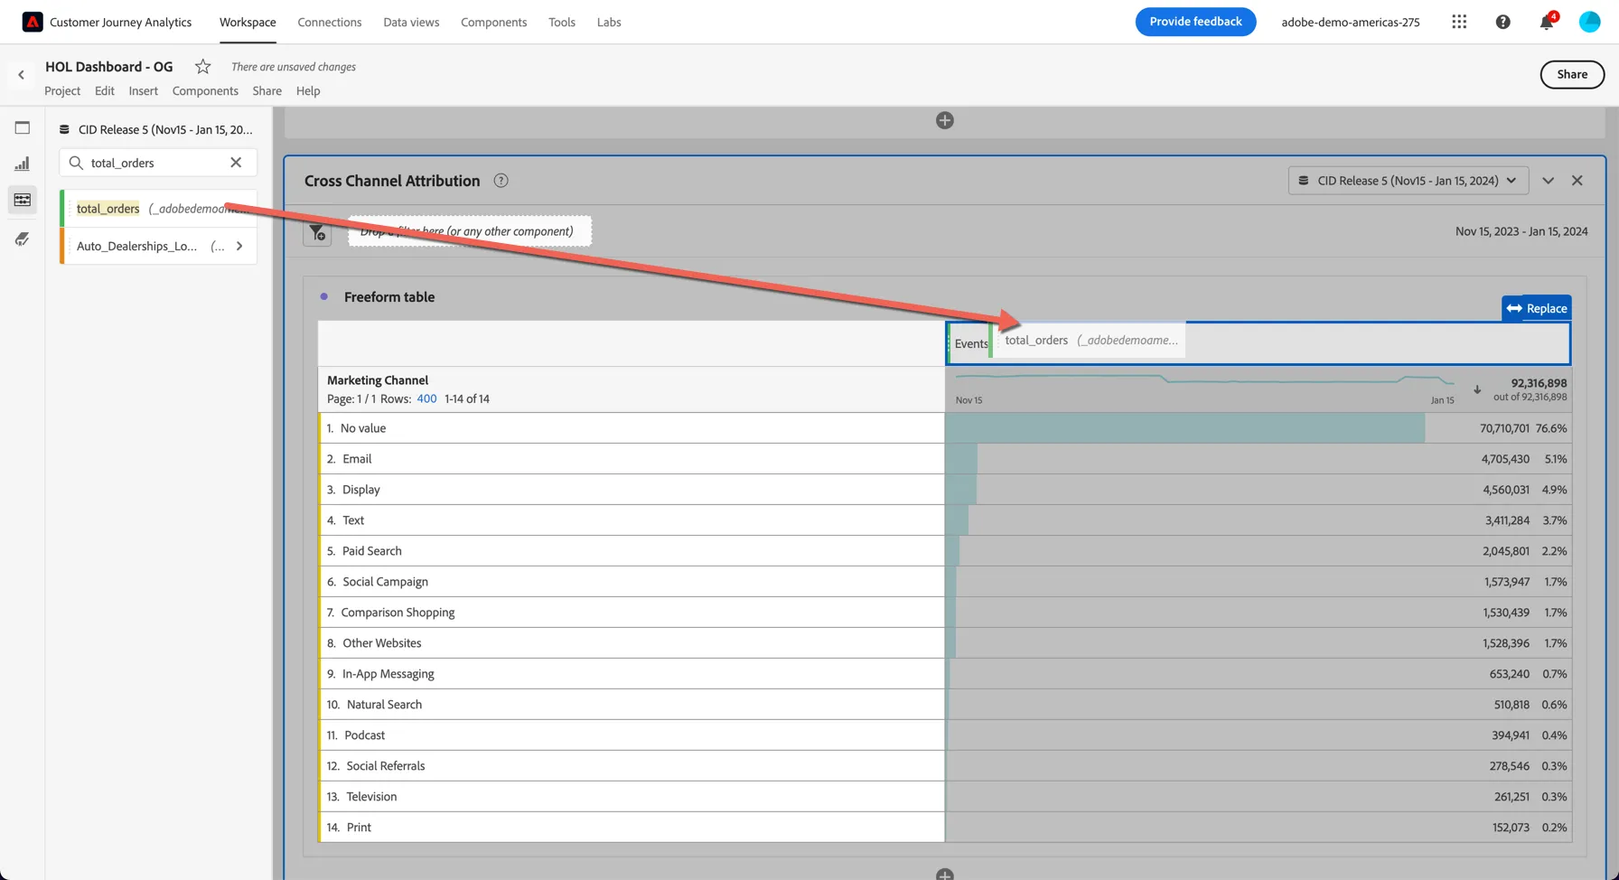Click the CID Release 5 data view in left panel
Viewport: 1619px width, 880px height.
click(x=156, y=129)
